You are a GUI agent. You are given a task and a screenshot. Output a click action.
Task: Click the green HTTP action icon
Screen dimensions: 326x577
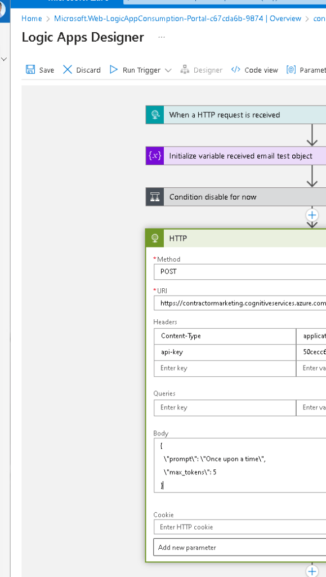155,239
